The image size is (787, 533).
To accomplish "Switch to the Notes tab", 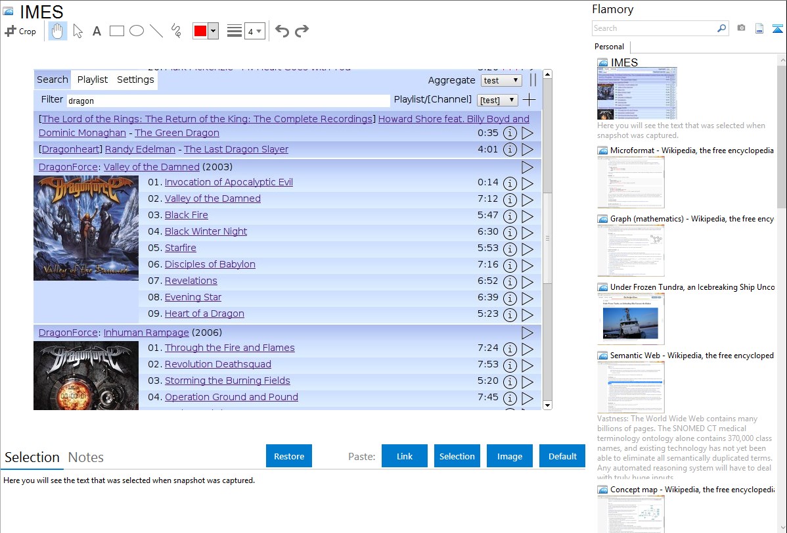I will (x=86, y=457).
